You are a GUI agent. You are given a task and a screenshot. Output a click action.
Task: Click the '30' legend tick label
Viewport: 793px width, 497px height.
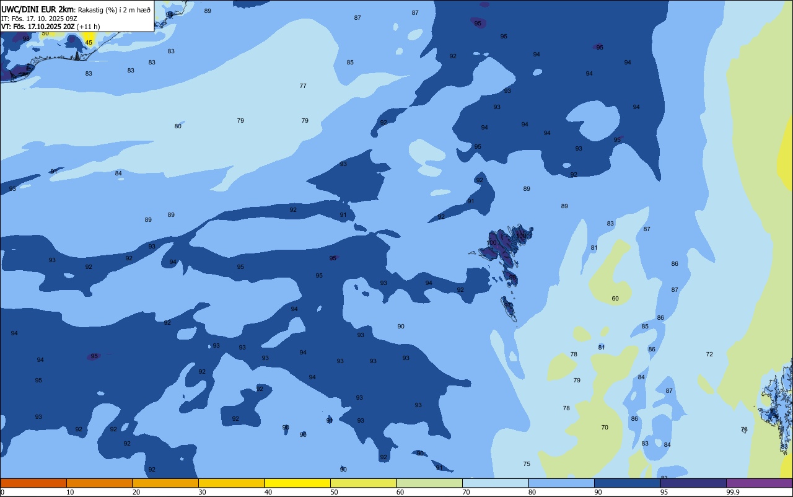(202, 492)
